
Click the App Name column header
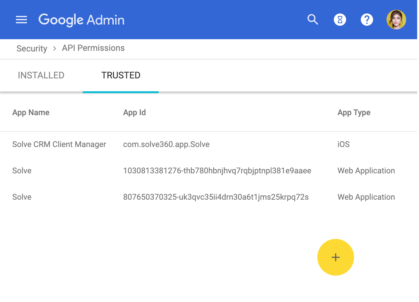pos(31,112)
